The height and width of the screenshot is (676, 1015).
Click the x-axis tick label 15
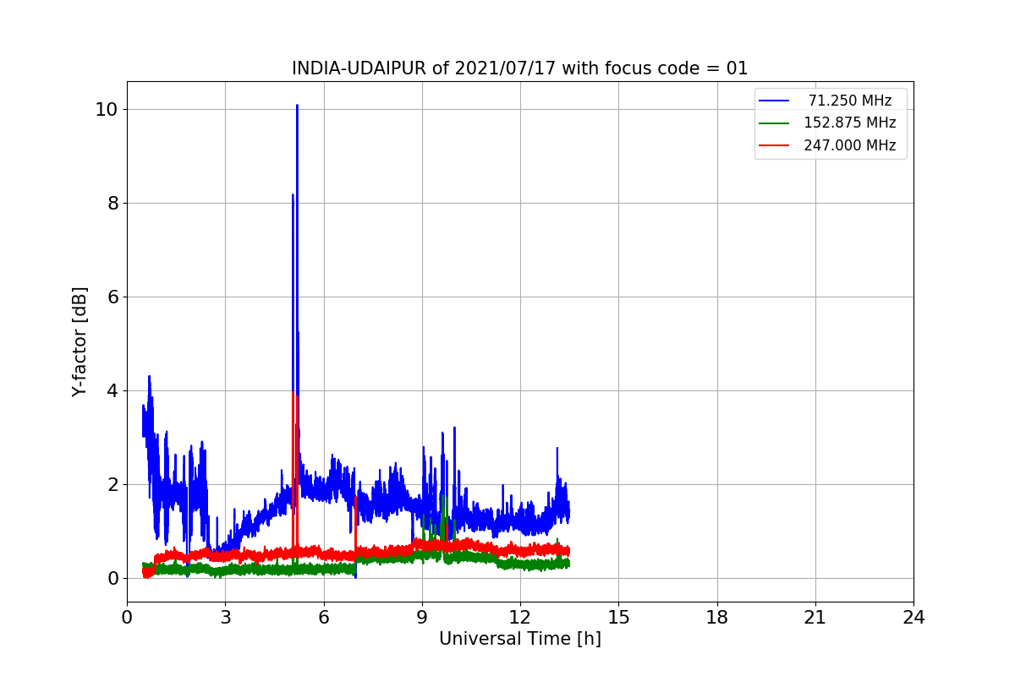618,618
